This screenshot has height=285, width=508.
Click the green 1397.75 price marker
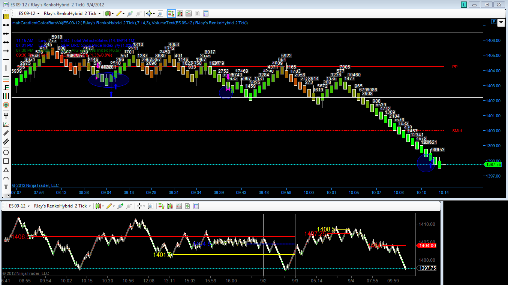[x=493, y=164]
